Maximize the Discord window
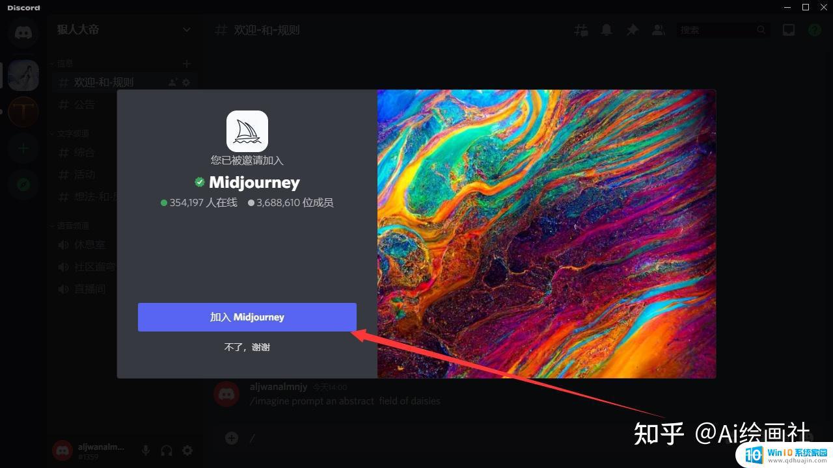 click(806, 7)
